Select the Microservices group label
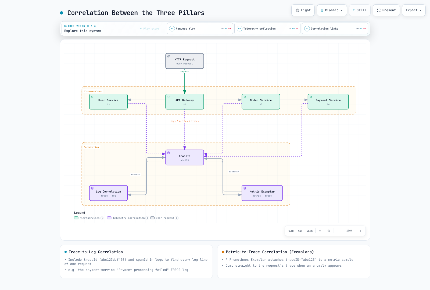Screen dimensions: 430x290 coord(93,92)
